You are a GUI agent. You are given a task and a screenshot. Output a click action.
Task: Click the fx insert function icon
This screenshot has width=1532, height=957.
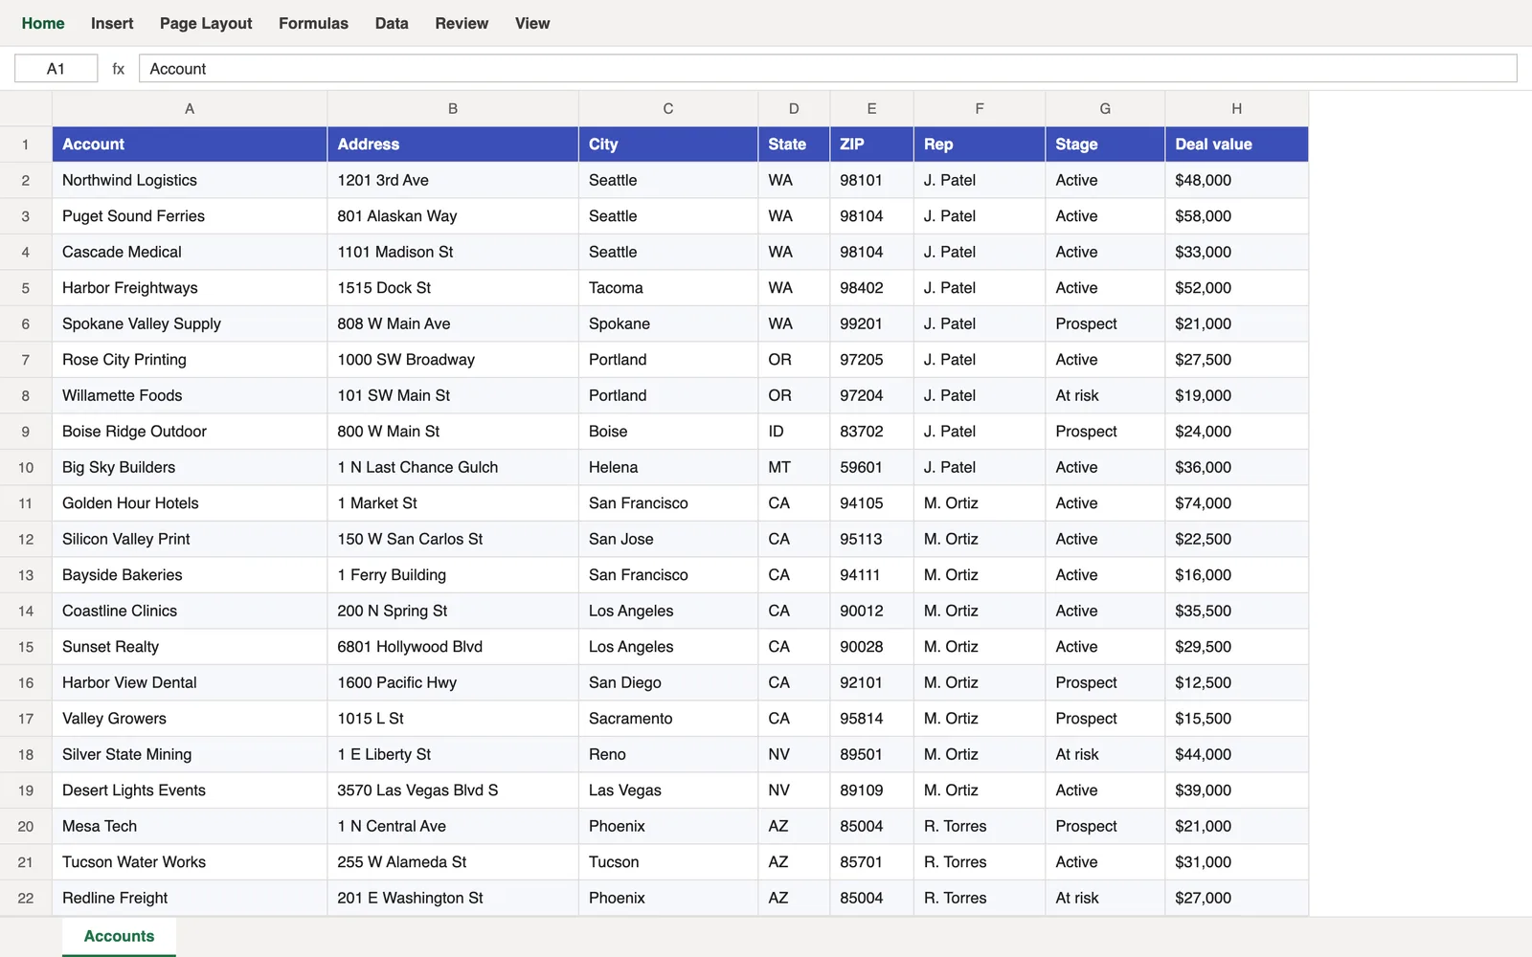coord(119,69)
